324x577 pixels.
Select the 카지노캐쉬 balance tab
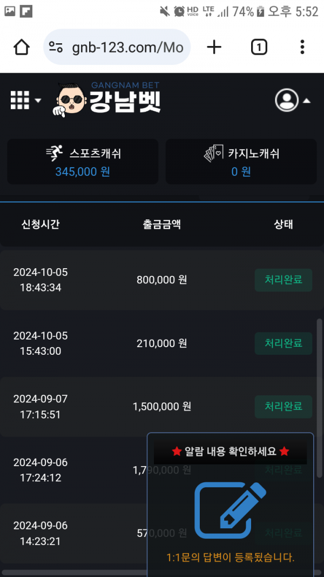pyautogui.click(x=241, y=162)
